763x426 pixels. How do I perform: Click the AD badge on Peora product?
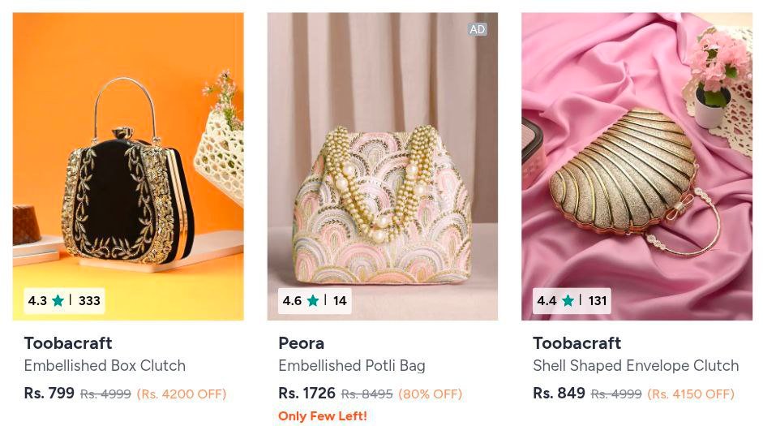click(477, 30)
